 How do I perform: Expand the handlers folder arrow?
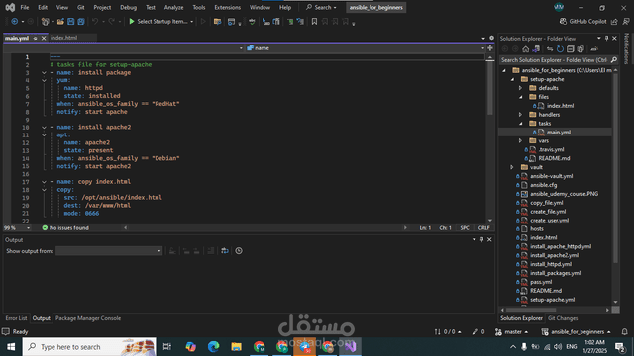pyautogui.click(x=521, y=115)
